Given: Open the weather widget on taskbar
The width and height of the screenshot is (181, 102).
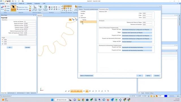Looking at the screenshot, I should (5, 100).
